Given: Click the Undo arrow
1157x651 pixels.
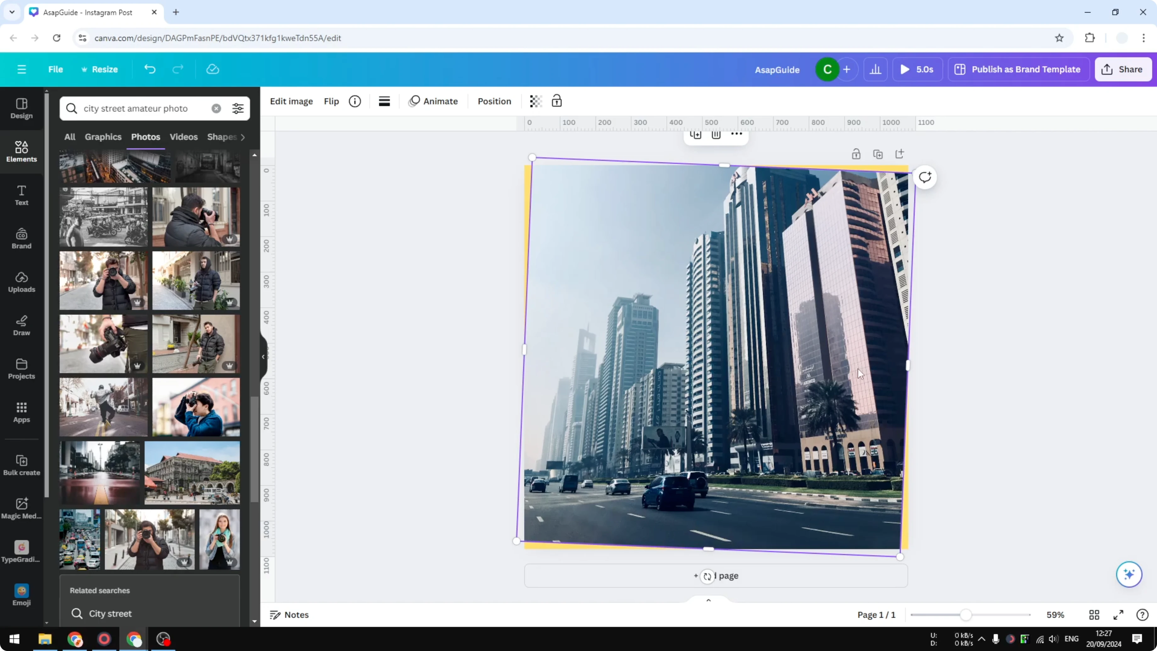Looking at the screenshot, I should (x=150, y=69).
